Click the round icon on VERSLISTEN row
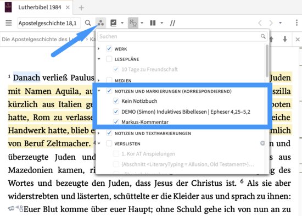 262,143
